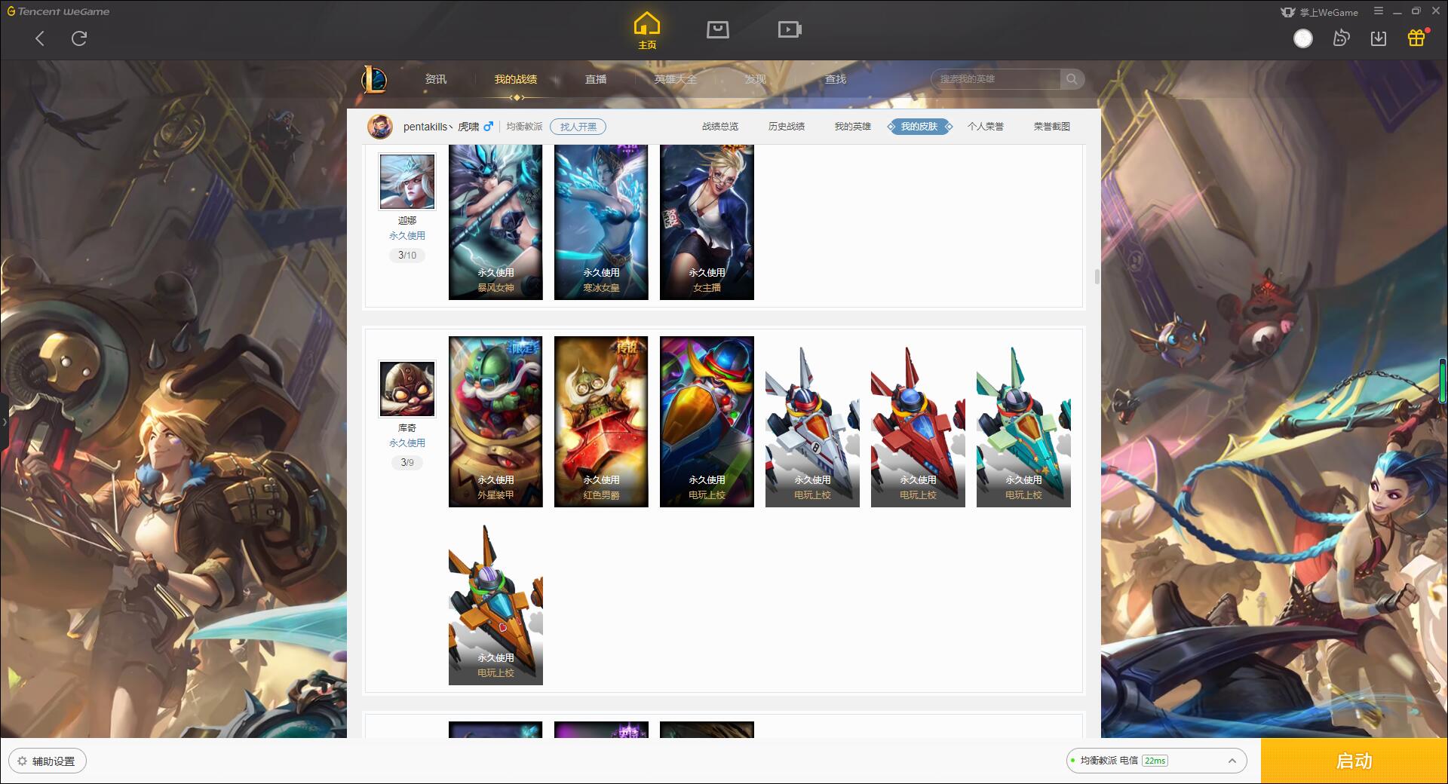This screenshot has width=1448, height=784.
Task: Open the 暴风女神 skin card
Action: coord(495,222)
